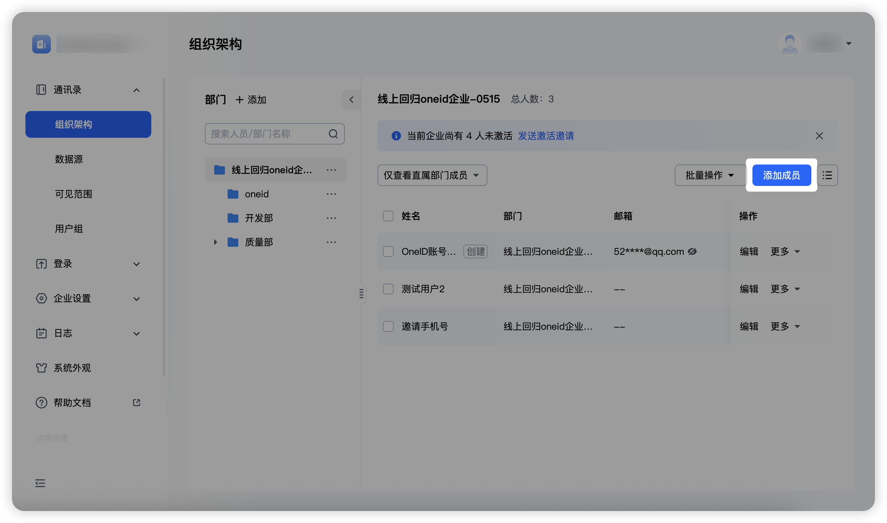Collapse the sidebar using bottom menu icon
The width and height of the screenshot is (887, 523).
(40, 483)
